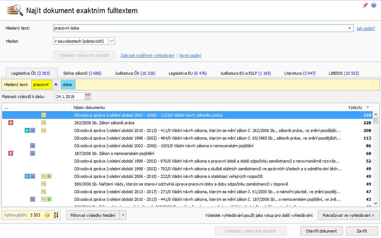Open the calendar picker next to 24.1.2018
The image size is (381, 238).
(88, 96)
